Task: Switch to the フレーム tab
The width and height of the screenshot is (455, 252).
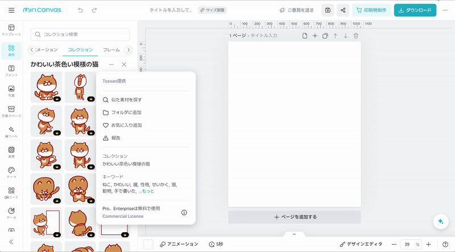Action: pos(111,50)
